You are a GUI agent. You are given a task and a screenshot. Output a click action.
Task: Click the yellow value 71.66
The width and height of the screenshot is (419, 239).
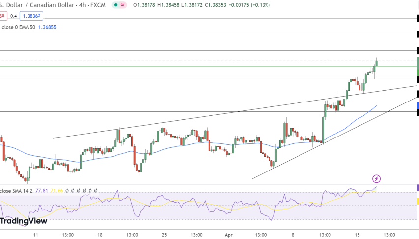[57, 191]
